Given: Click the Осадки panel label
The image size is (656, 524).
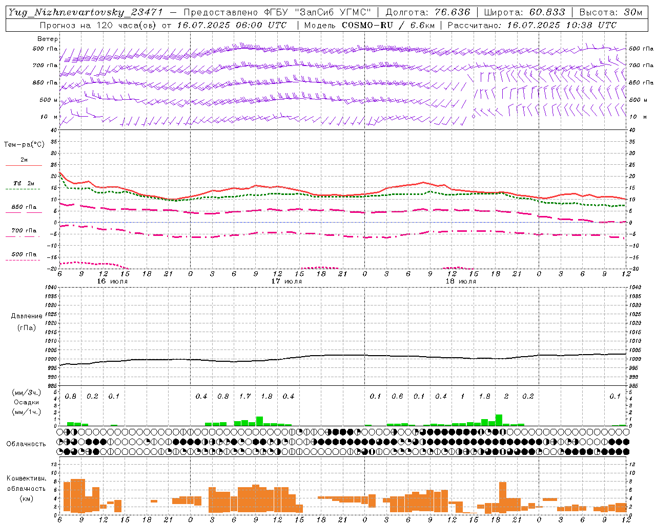Looking at the screenshot, I should [27, 402].
